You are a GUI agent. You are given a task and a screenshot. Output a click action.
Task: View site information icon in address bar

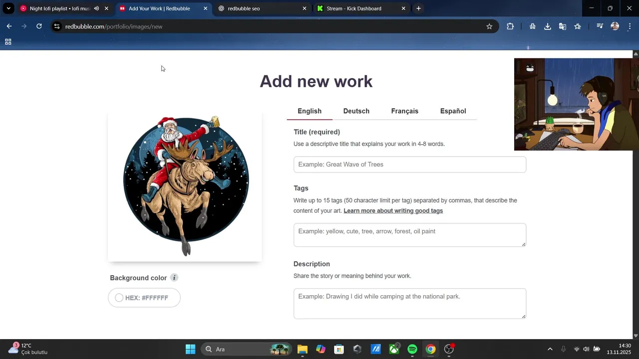pos(57,26)
